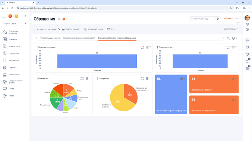Click the blue '1-я линия' bar in chart
Viewport: 252px width, 141px height.
[97, 61]
